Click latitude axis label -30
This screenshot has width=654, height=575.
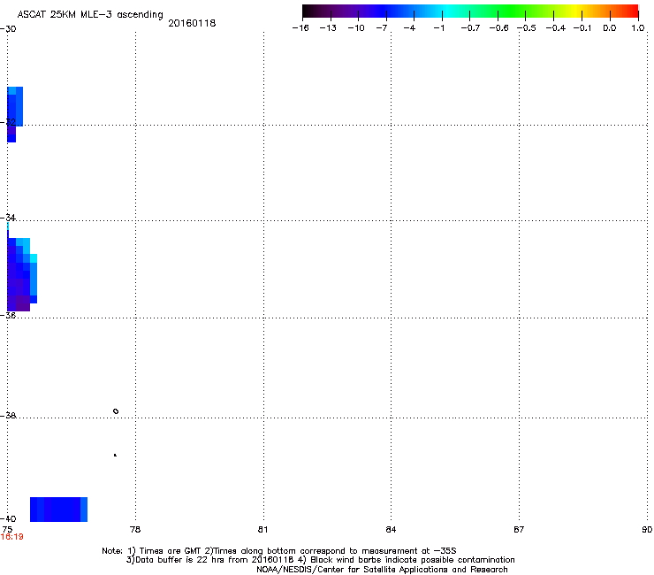coord(8,29)
